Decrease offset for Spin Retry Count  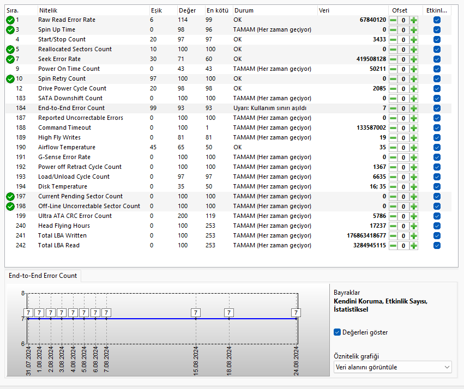click(x=393, y=79)
